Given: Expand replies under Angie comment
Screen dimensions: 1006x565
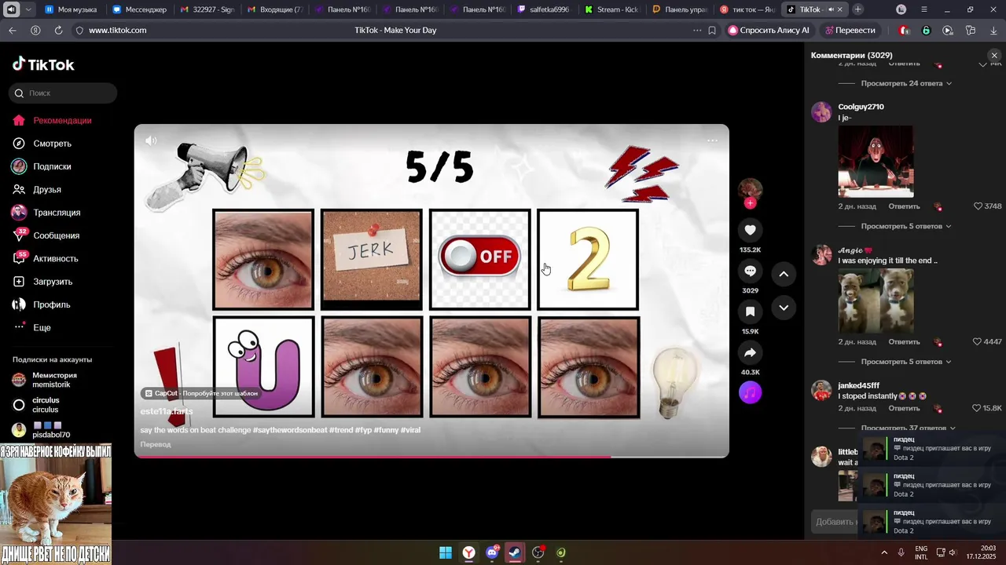Looking at the screenshot, I should pyautogui.click(x=906, y=362).
